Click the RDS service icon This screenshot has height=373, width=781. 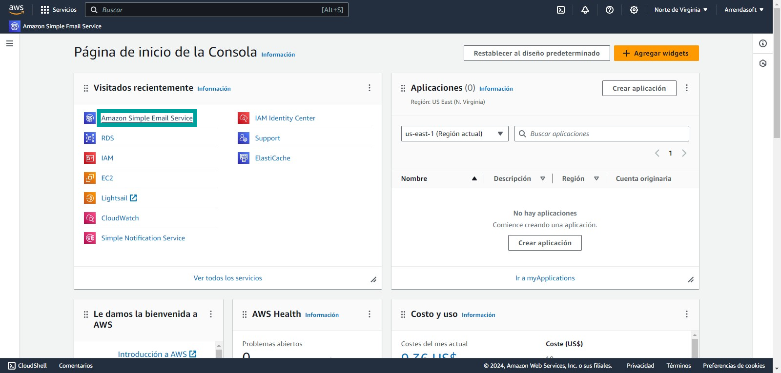coord(90,138)
